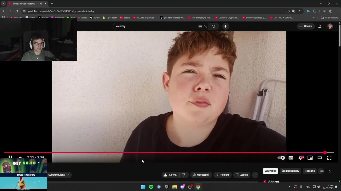Mute the tab with its speaker icon
Viewport: 341px width, 191px height.
pos(41,4)
